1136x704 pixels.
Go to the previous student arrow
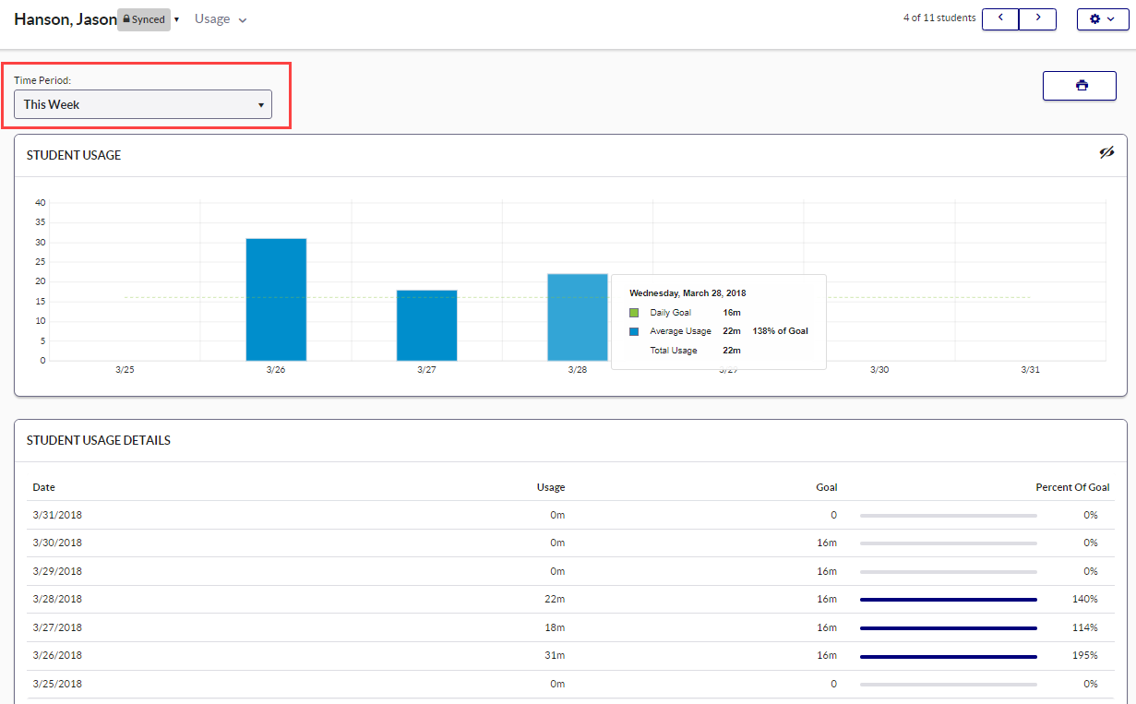click(x=1000, y=18)
